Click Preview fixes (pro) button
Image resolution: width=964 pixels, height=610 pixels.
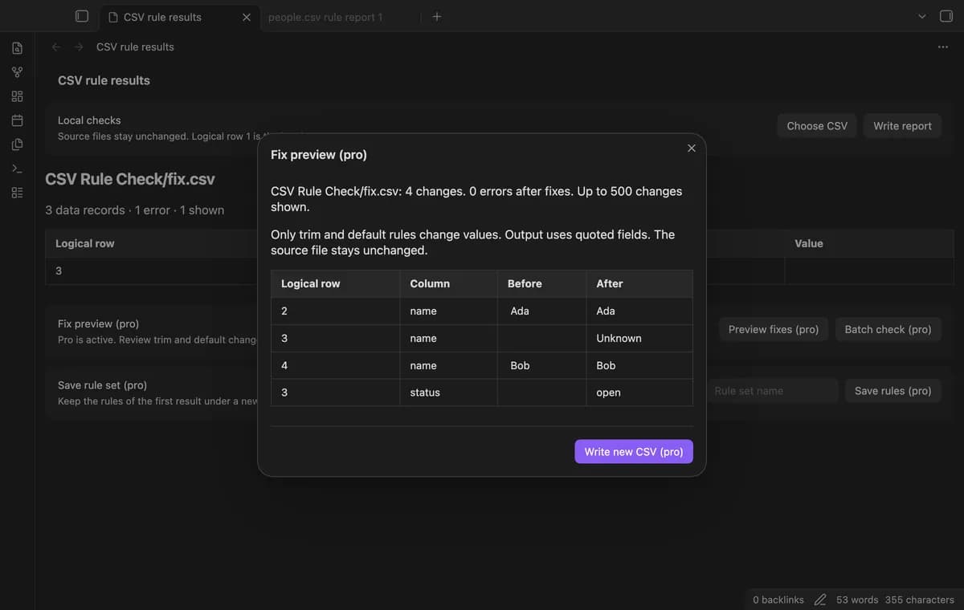(x=774, y=329)
